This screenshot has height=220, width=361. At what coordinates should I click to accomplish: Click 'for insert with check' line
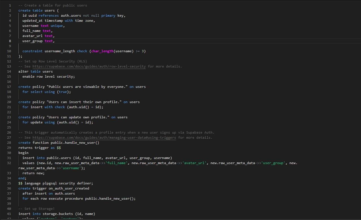63,107
